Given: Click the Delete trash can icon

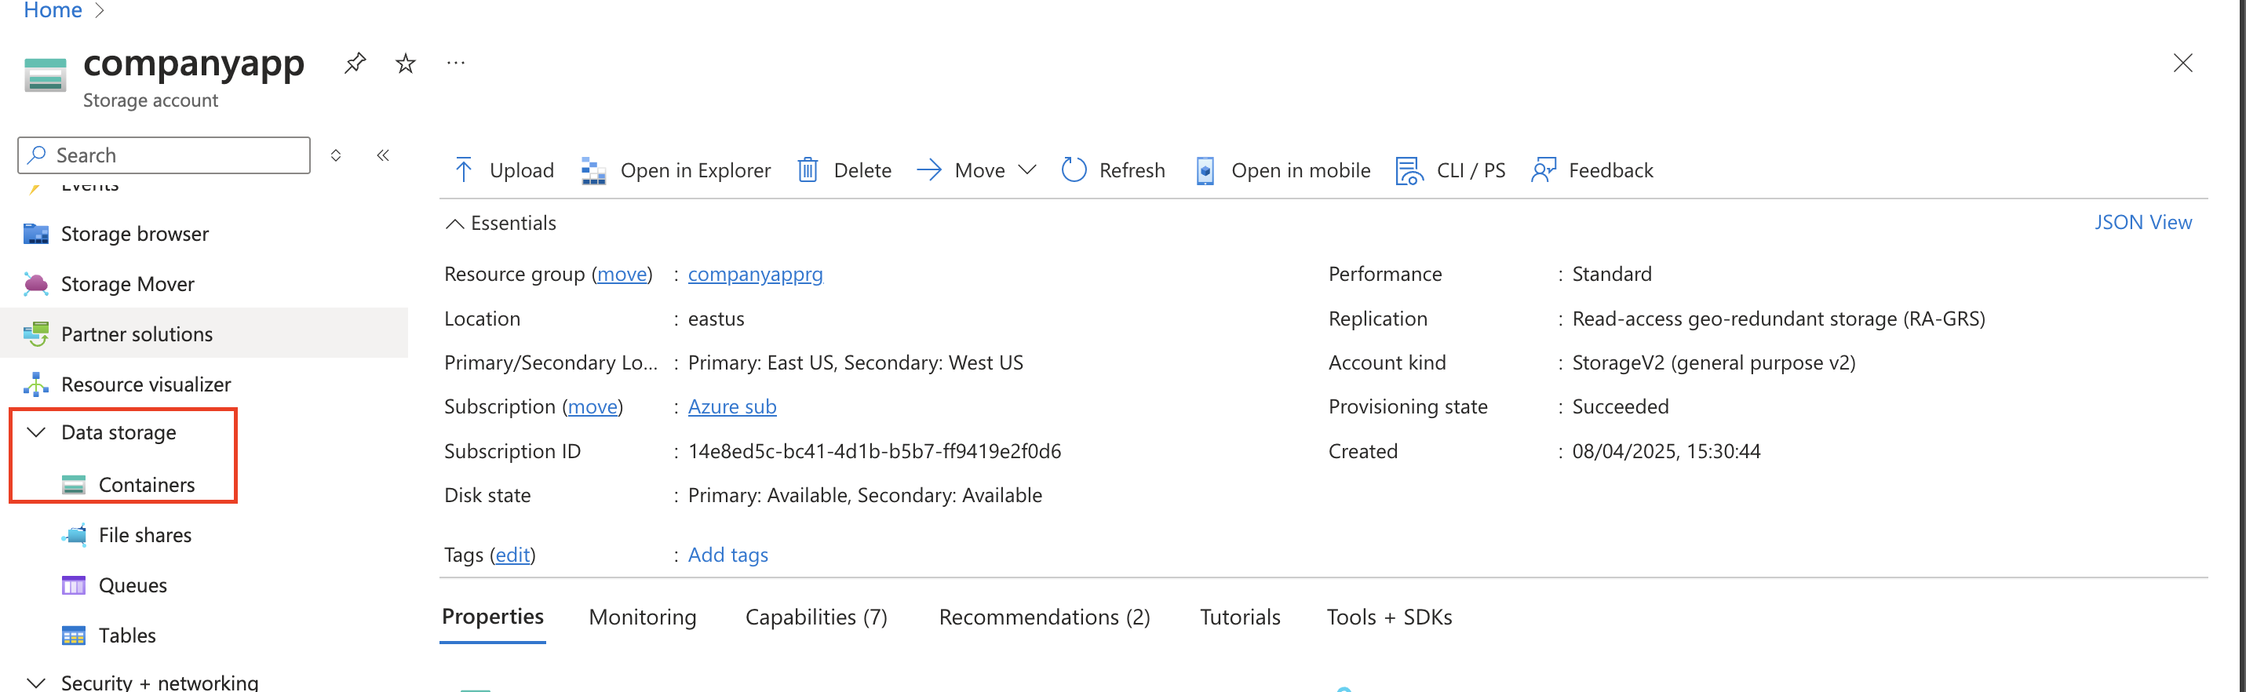Looking at the screenshot, I should click(x=808, y=170).
